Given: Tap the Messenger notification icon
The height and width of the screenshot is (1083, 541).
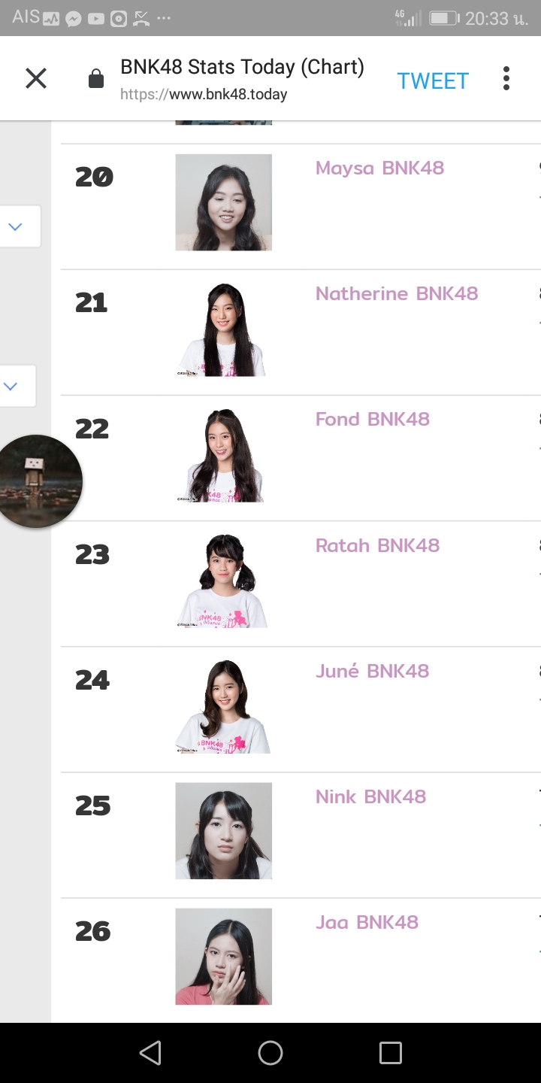Looking at the screenshot, I should [x=73, y=19].
